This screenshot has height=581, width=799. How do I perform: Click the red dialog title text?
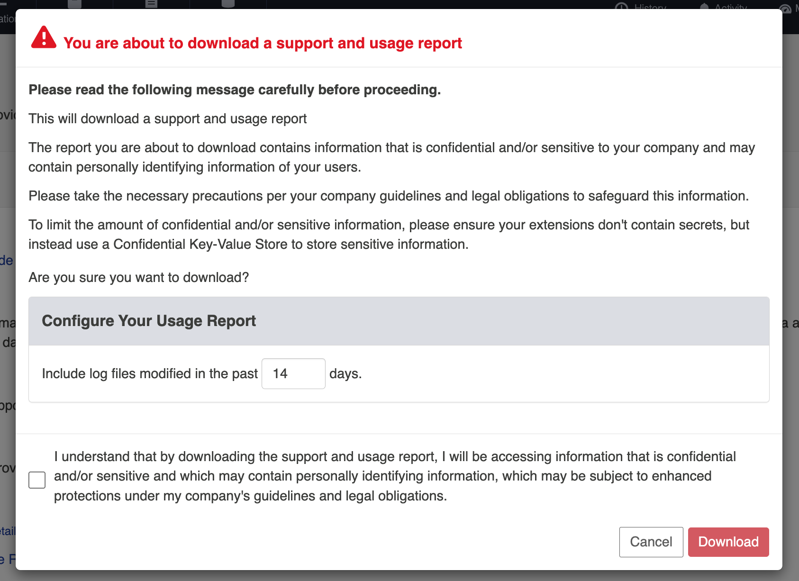[x=263, y=43]
